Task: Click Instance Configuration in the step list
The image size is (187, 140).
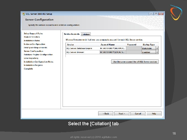Action: (35, 44)
